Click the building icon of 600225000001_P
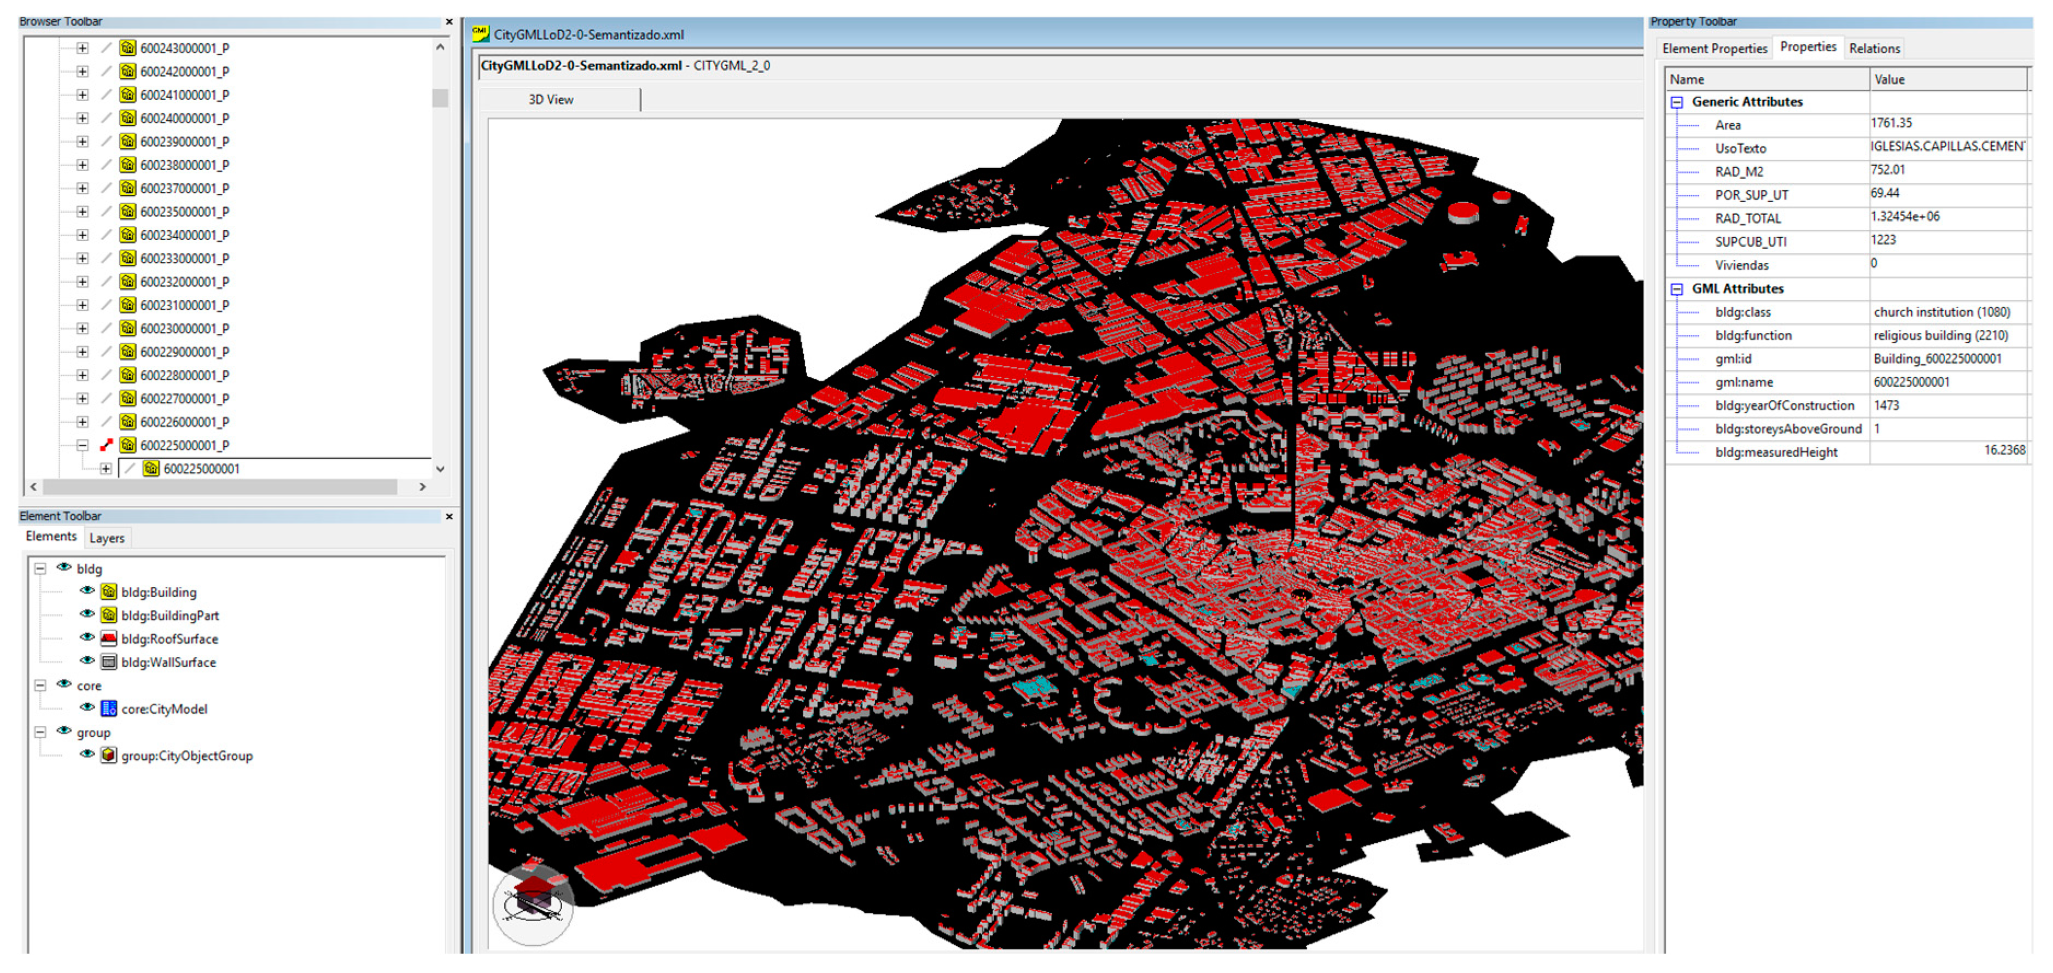This screenshot has width=2053, height=973. pos(127,445)
